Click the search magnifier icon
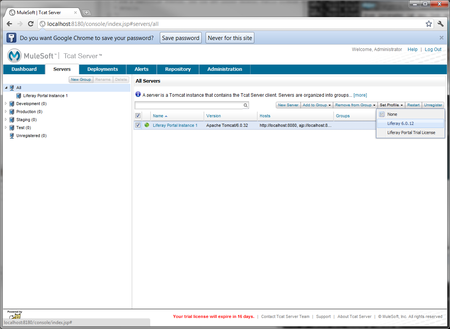Screen dimensions: 450x329 tap(246, 105)
